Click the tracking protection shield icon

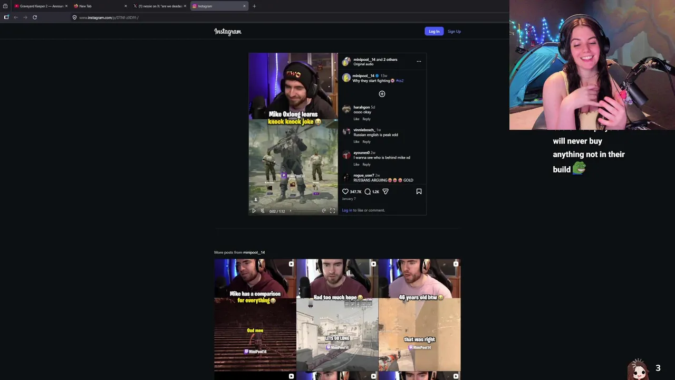point(74,17)
